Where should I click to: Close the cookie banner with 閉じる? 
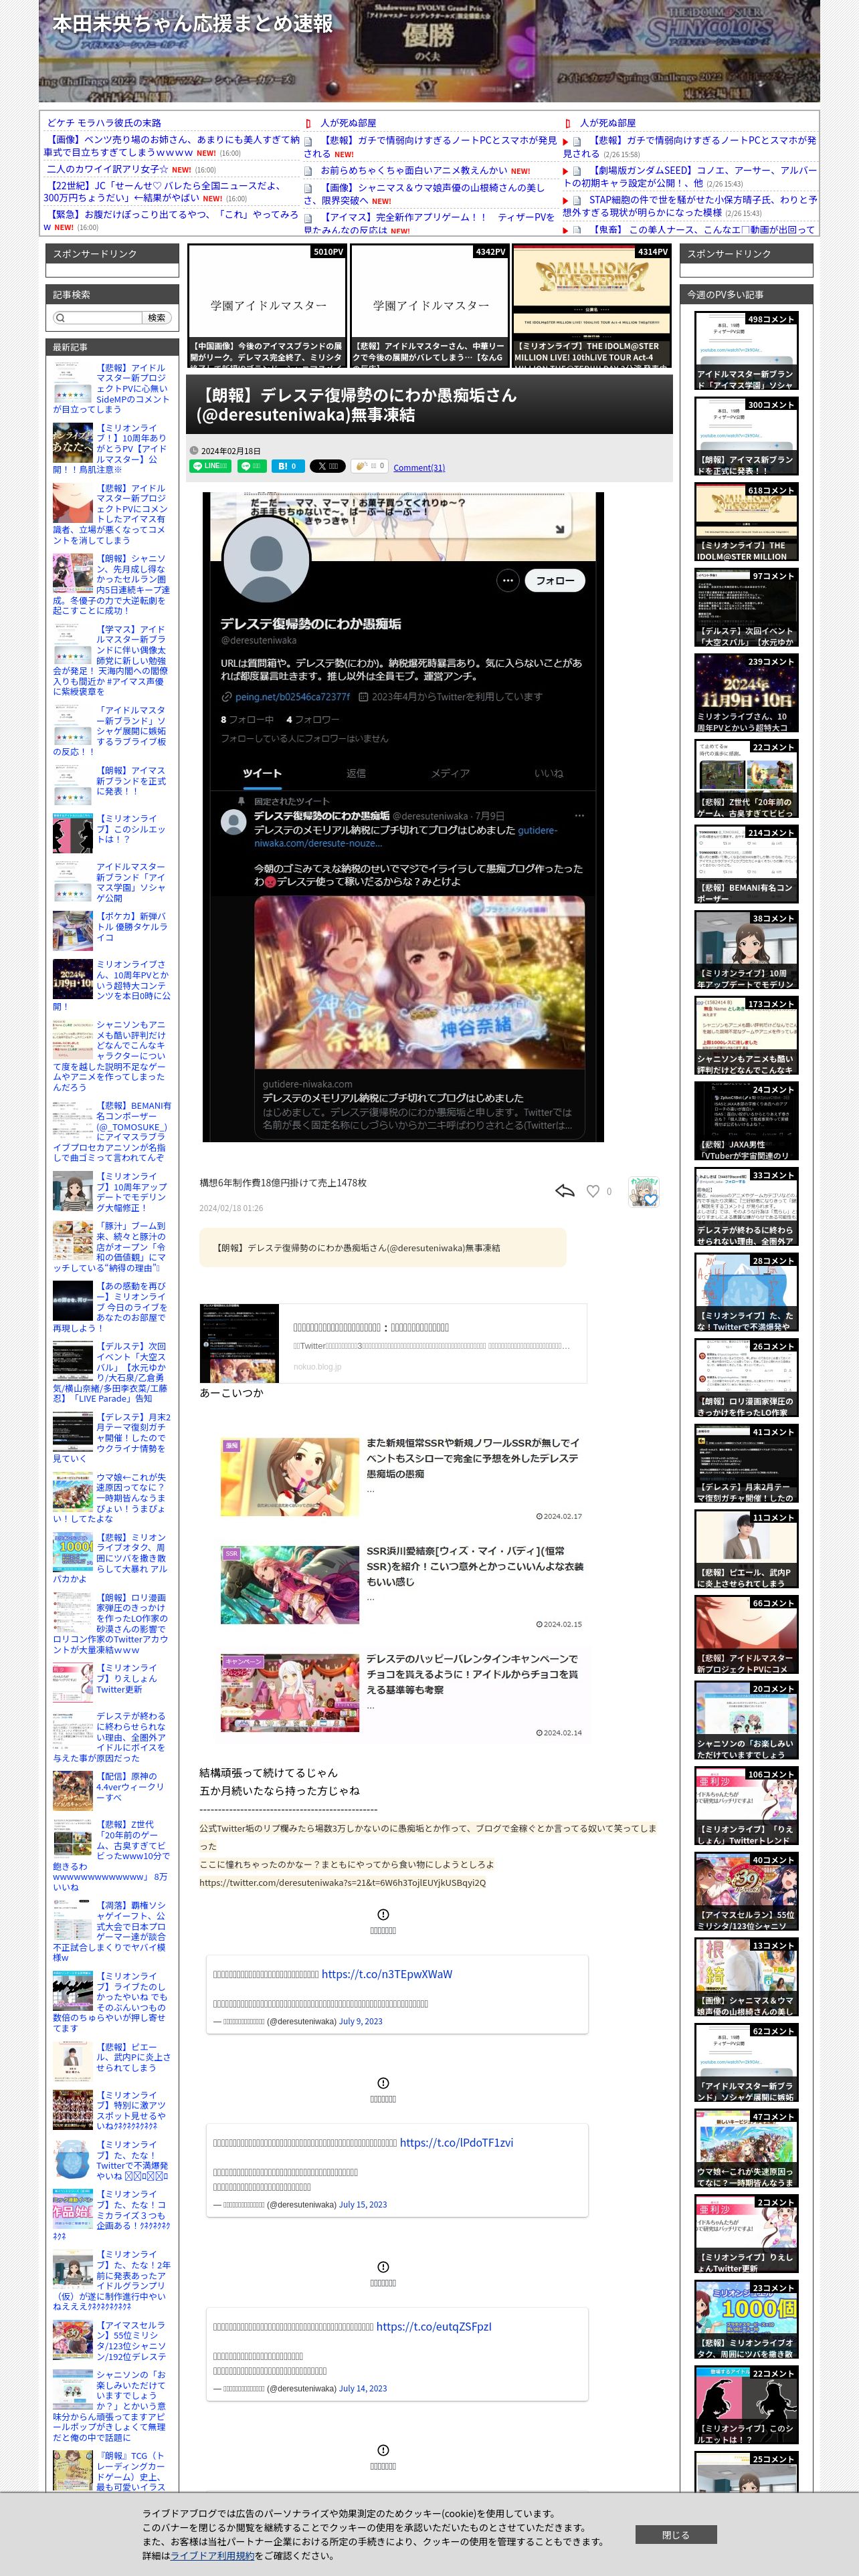tap(676, 2535)
